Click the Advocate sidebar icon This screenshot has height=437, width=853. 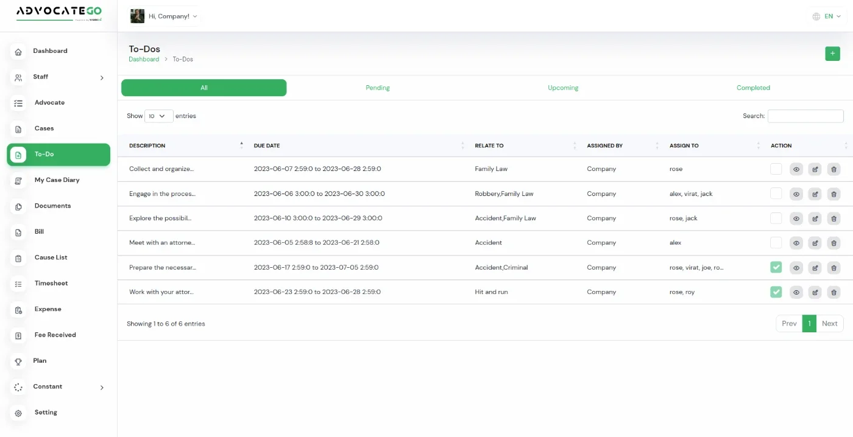[18, 103]
